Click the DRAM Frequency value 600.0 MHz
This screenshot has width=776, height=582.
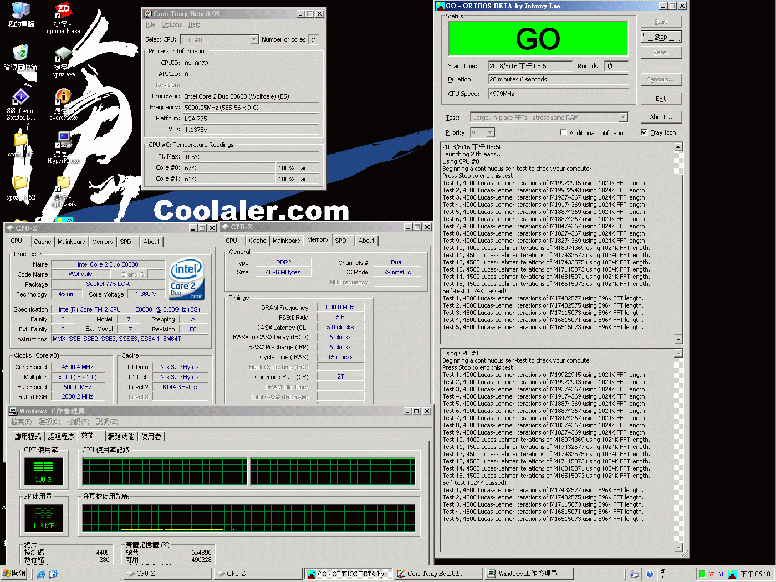pyautogui.click(x=340, y=307)
